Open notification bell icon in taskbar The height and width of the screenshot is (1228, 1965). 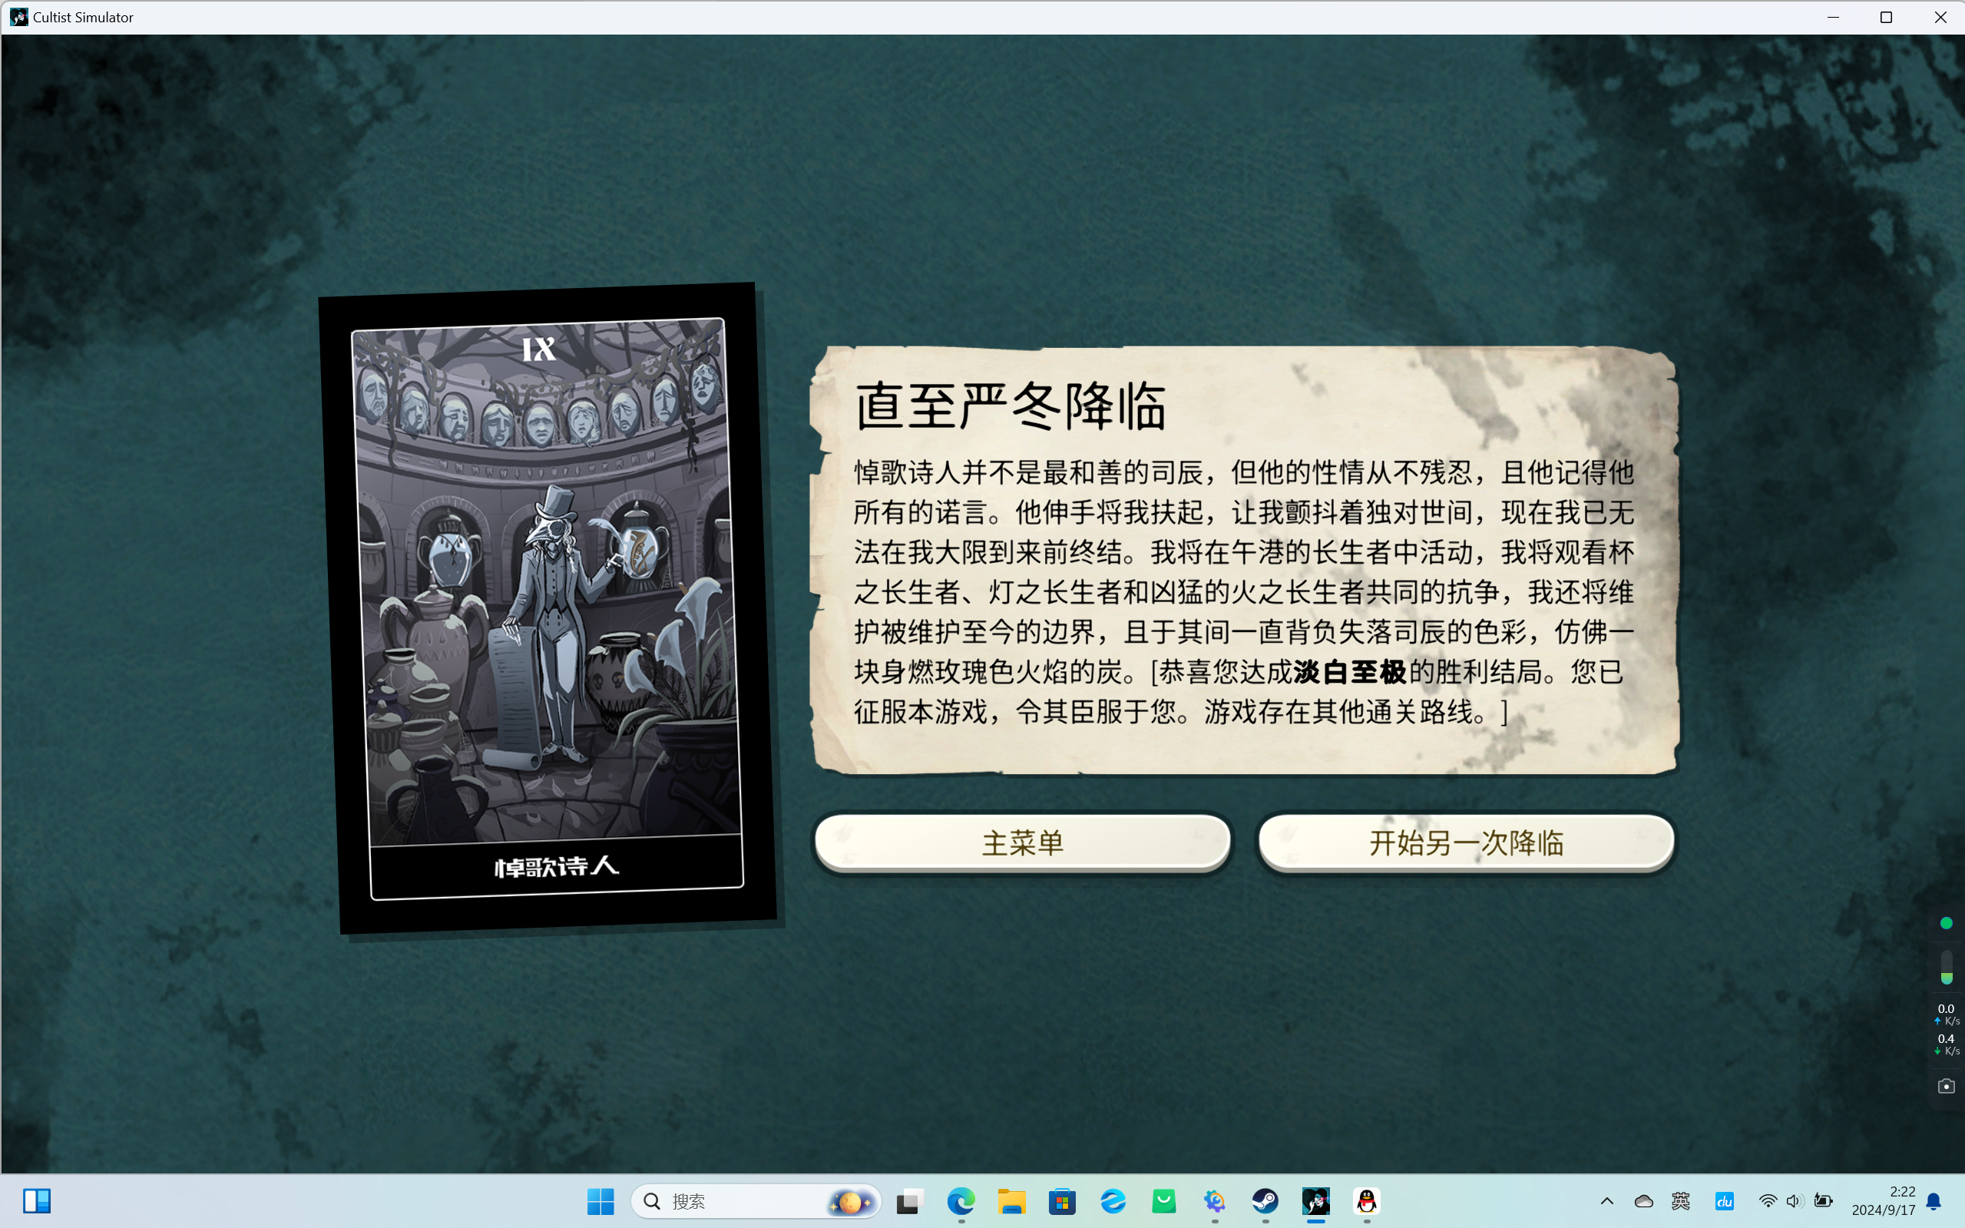pyautogui.click(x=1934, y=1200)
